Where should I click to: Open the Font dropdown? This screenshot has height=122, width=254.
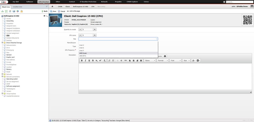[175, 61]
